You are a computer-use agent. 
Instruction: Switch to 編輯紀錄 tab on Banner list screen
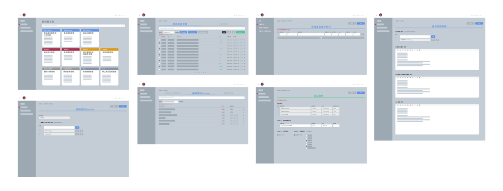click(229, 94)
